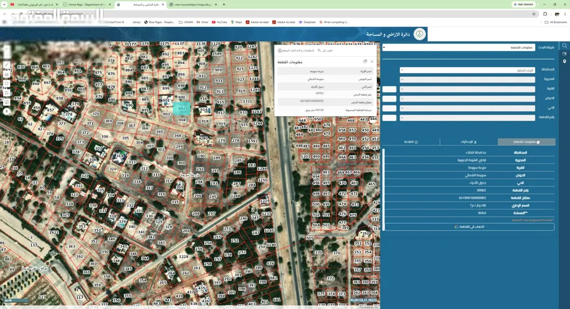Viewport: 570px width, 309px height.
Task: Click parcel key 041500100000902 in the popup
Action: (x=312, y=101)
